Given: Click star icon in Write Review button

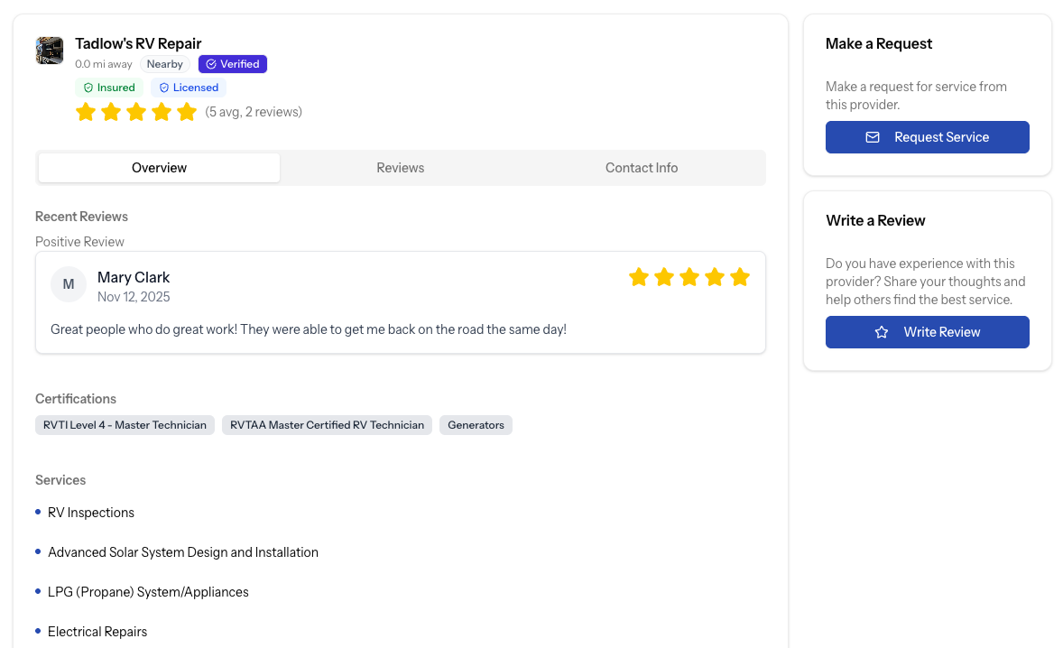Looking at the screenshot, I should click(882, 332).
